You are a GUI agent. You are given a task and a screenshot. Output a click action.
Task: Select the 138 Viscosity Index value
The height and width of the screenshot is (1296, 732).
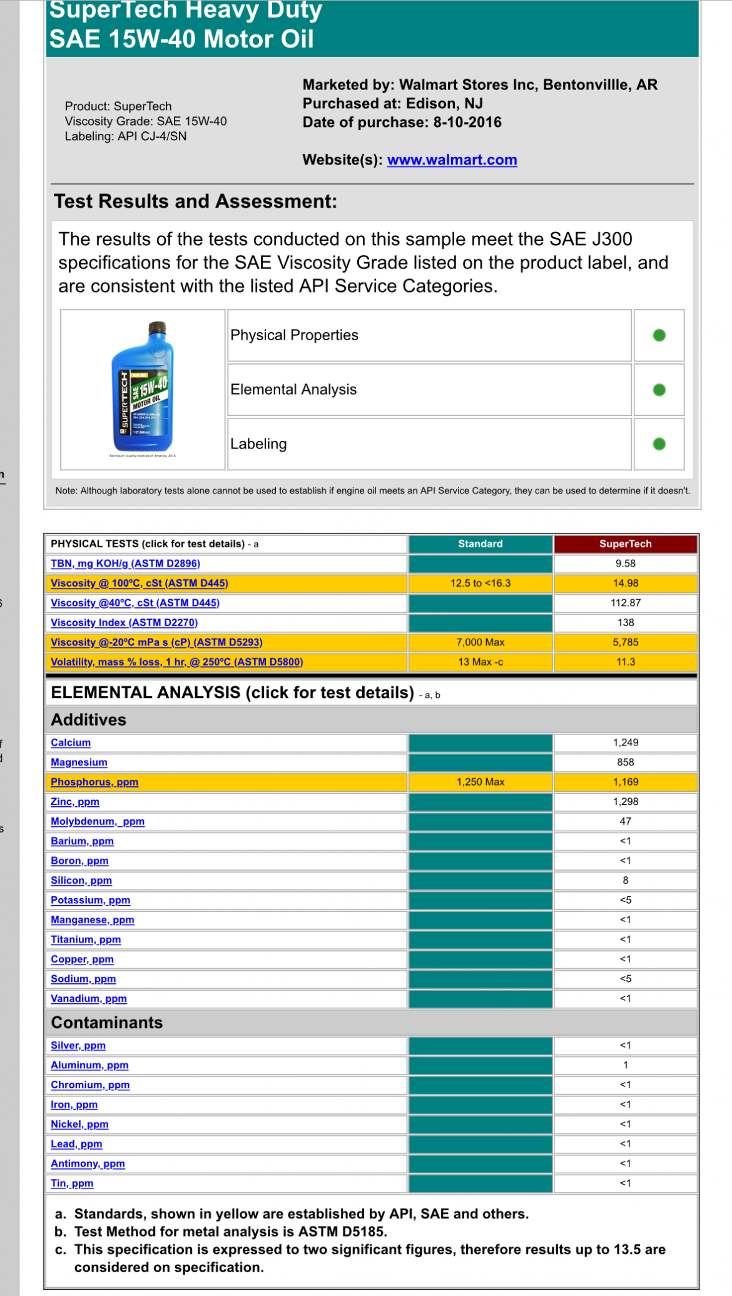626,622
